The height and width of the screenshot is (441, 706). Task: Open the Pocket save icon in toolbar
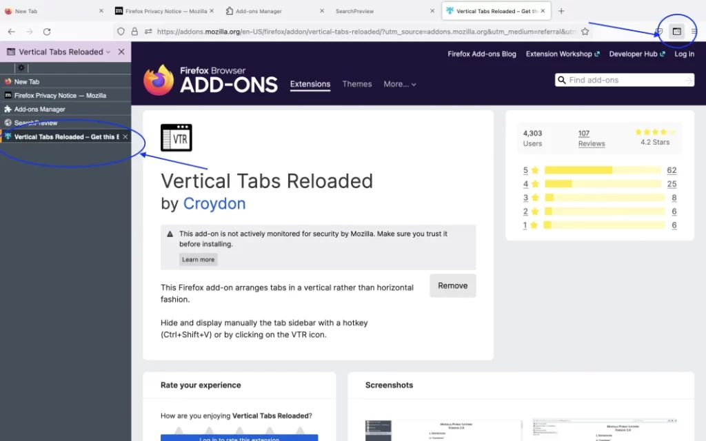pyautogui.click(x=658, y=32)
